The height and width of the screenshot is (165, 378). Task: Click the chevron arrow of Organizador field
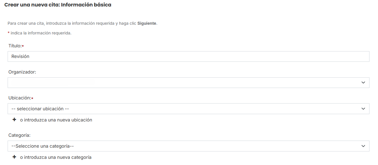pyautogui.click(x=363, y=83)
